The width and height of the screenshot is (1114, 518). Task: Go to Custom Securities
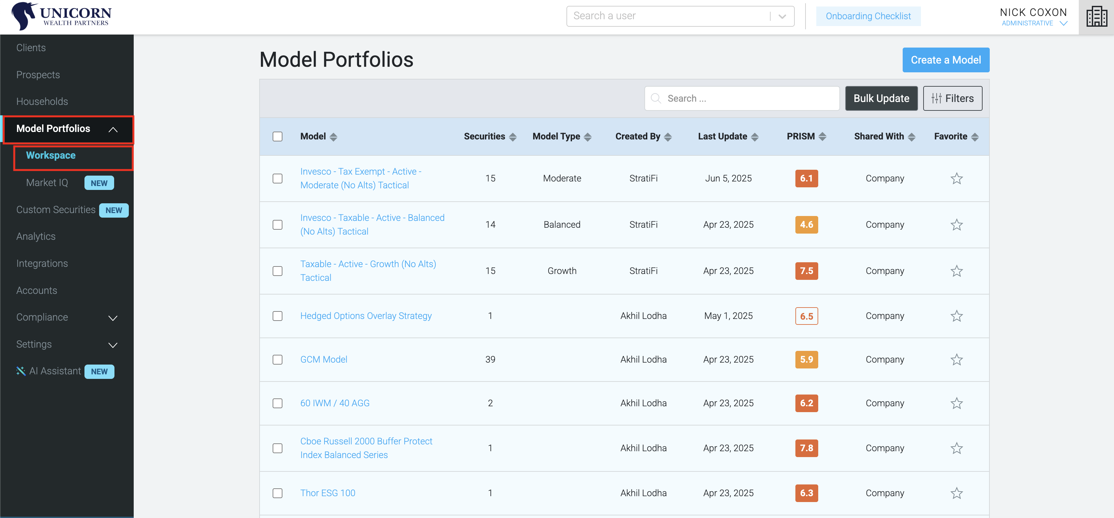point(56,209)
